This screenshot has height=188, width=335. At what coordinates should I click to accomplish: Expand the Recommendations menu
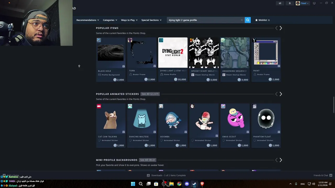pos(88,20)
